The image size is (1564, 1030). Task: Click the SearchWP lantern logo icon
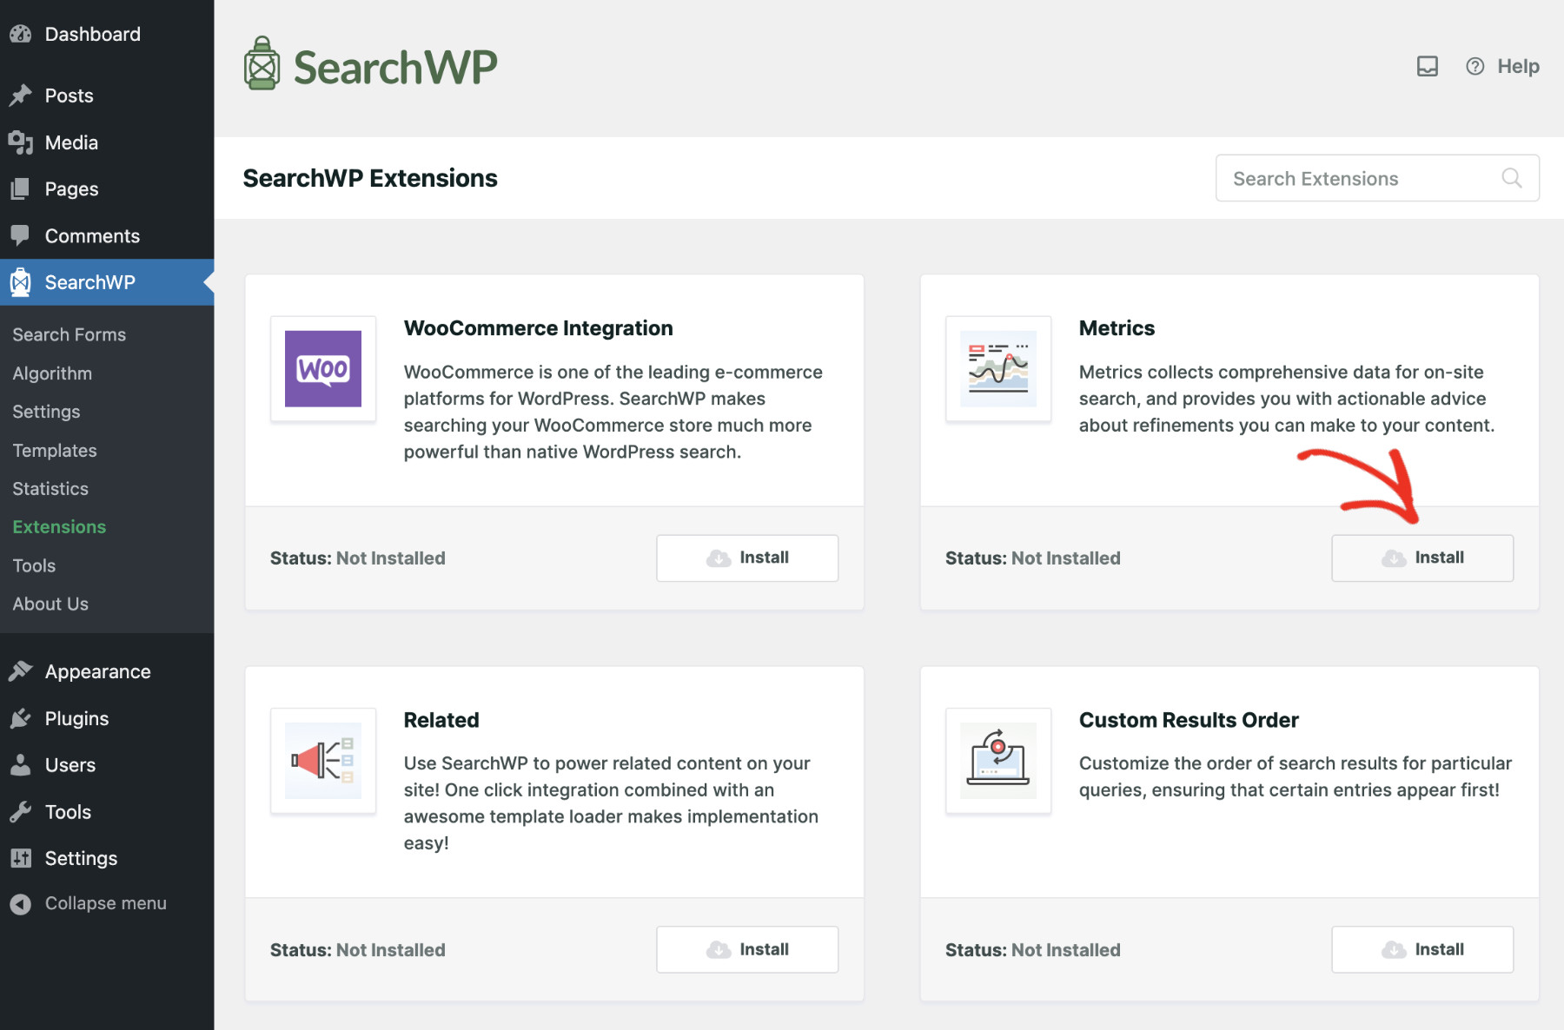click(262, 63)
